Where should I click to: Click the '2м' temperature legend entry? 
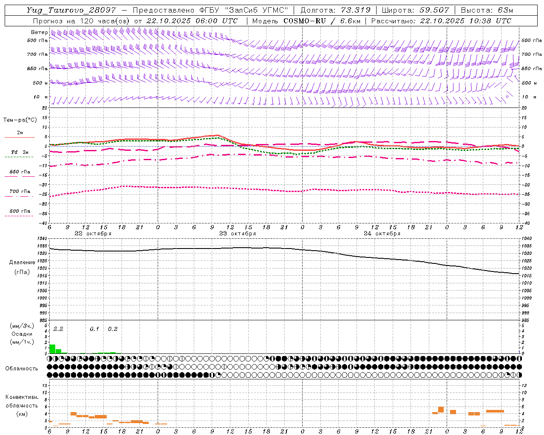(20, 133)
